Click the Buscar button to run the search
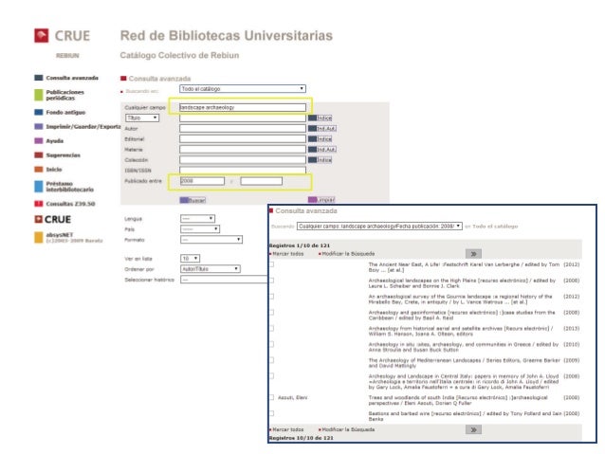This screenshot has width=605, height=454. [192, 200]
